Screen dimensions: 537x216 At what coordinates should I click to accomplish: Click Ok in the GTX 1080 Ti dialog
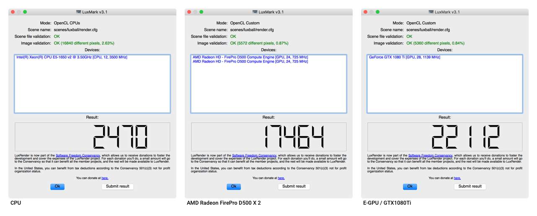click(410, 187)
